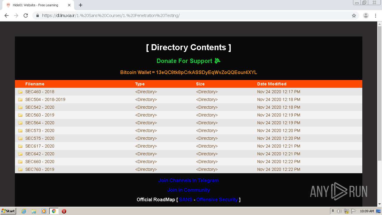Open a new tab with the plus button
382x215 pixels.
coord(81,5)
